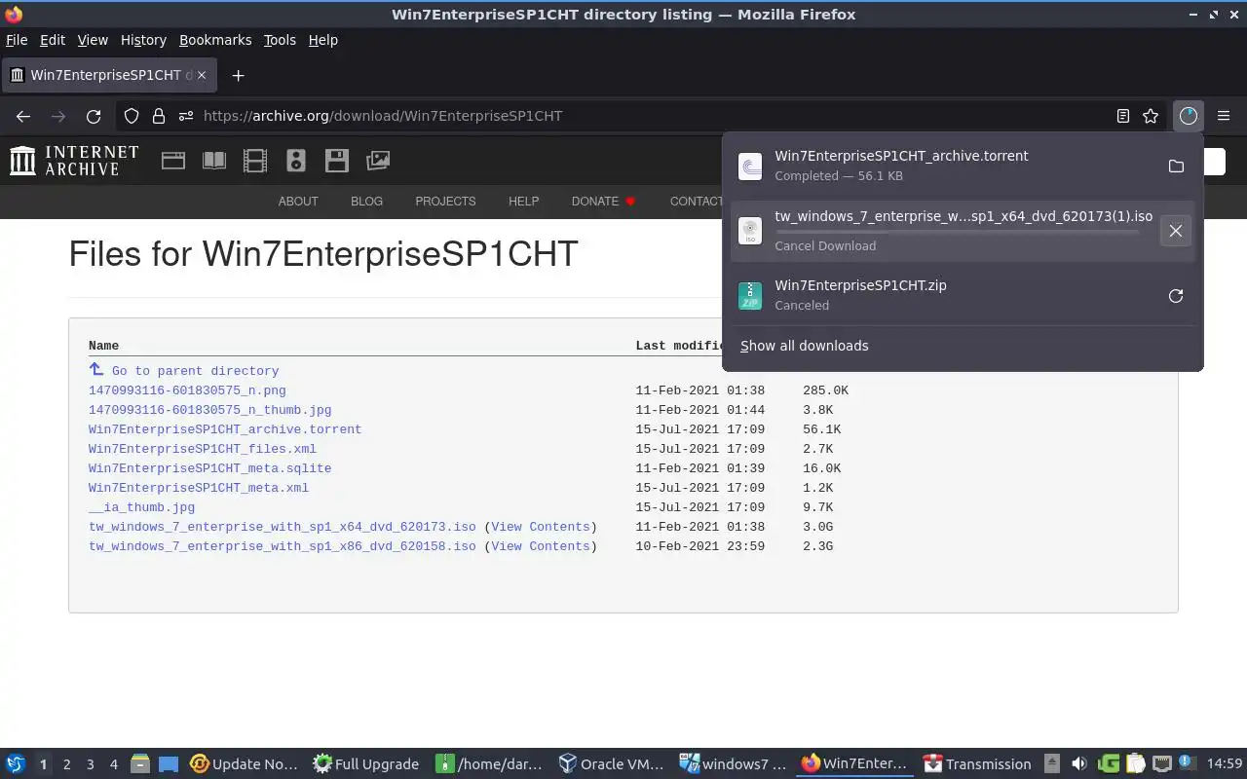Screen dimensions: 1247x779
Task: Open the Full Upgrade taskbar window
Action: click(366, 764)
